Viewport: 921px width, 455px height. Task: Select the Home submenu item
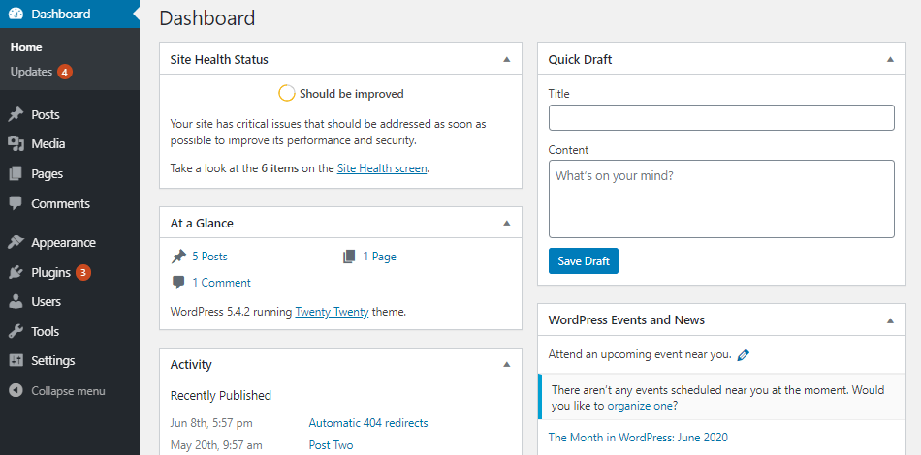[26, 47]
